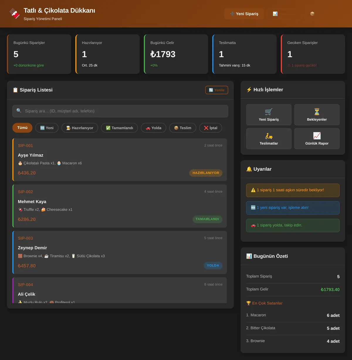Select the Tümü filter
Screen dimensions: 352x360
[22, 128]
